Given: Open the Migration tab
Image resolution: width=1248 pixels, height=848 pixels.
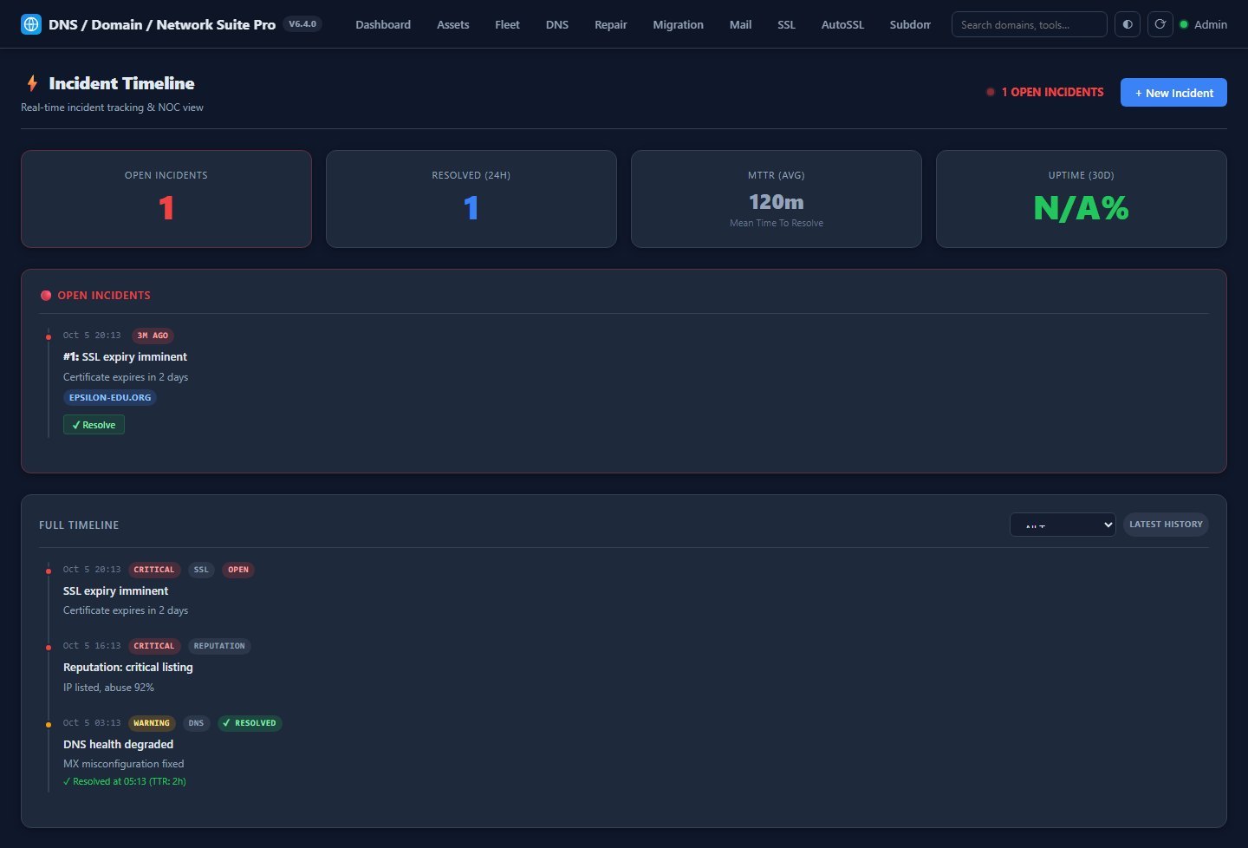Looking at the screenshot, I should coord(679,24).
